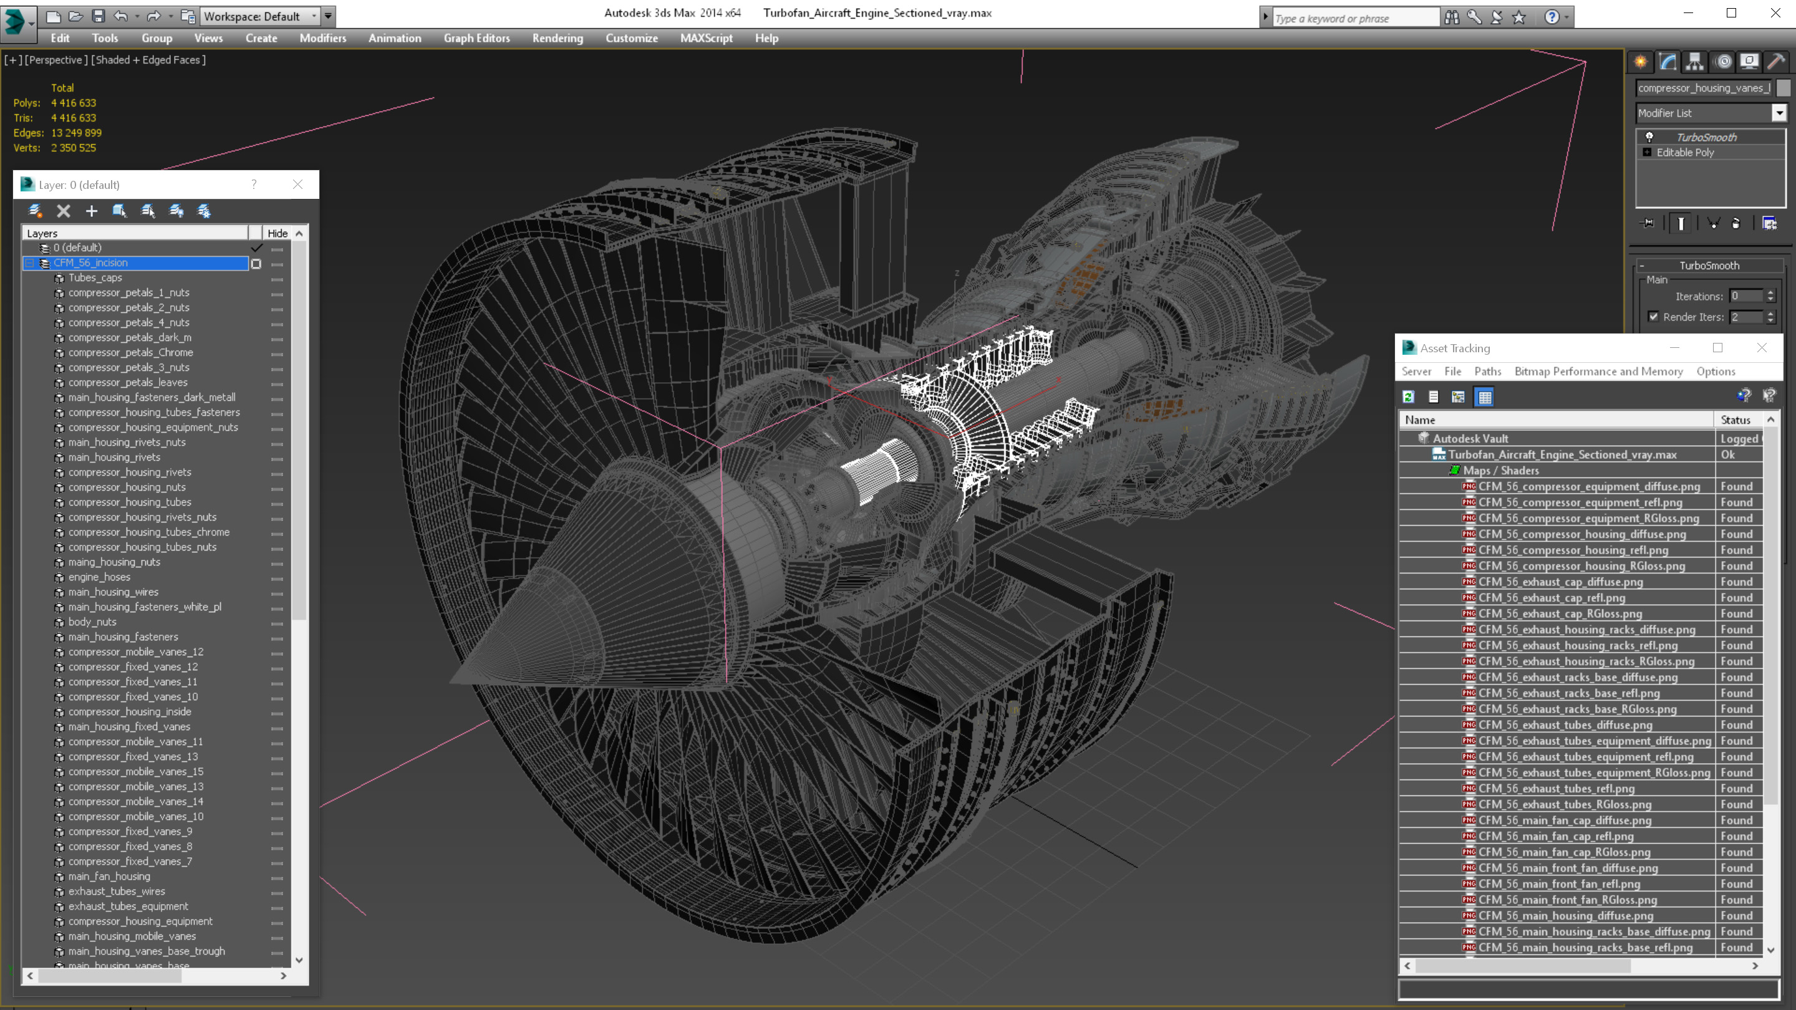This screenshot has height=1010, width=1796.
Task: Toggle the Render Iters checkbox
Action: click(1653, 317)
